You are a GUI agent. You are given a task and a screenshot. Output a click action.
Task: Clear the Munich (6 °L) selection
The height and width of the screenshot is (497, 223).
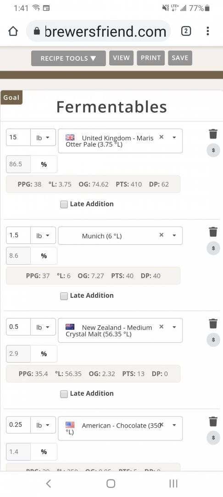pyautogui.click(x=162, y=235)
